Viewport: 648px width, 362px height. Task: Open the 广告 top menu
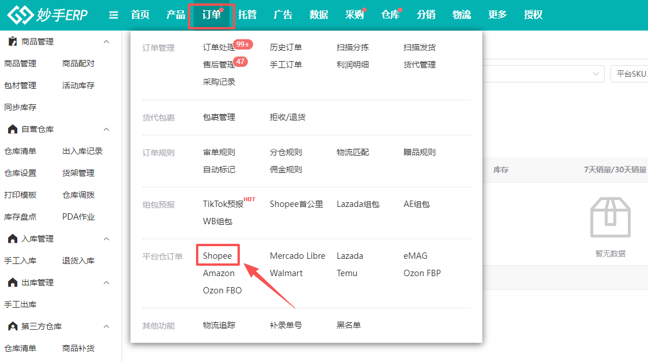pos(283,15)
